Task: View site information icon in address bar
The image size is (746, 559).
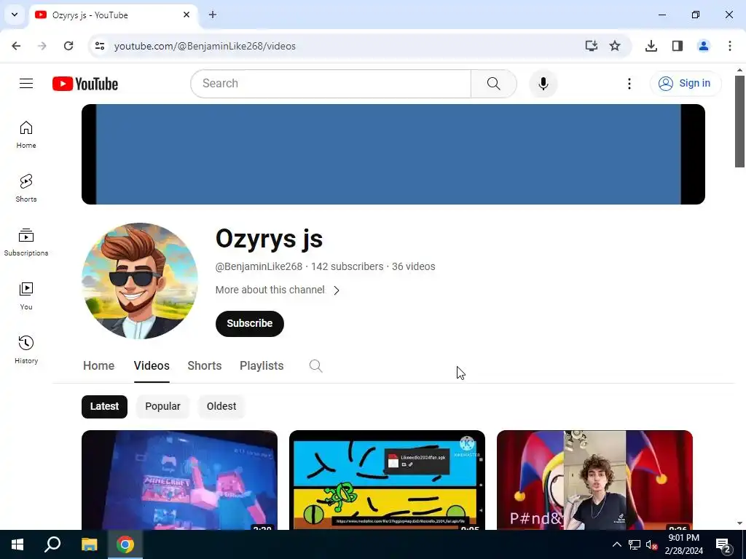Action: point(99,46)
